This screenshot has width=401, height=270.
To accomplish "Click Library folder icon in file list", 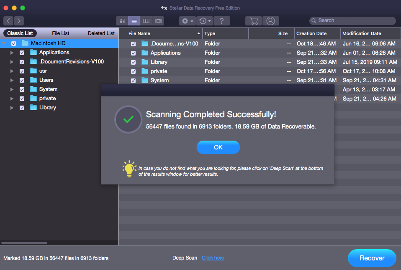I will coord(145,62).
